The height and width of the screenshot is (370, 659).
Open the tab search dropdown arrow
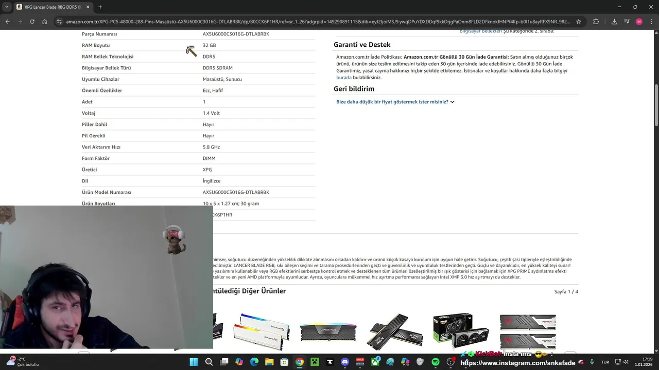(x=7, y=7)
